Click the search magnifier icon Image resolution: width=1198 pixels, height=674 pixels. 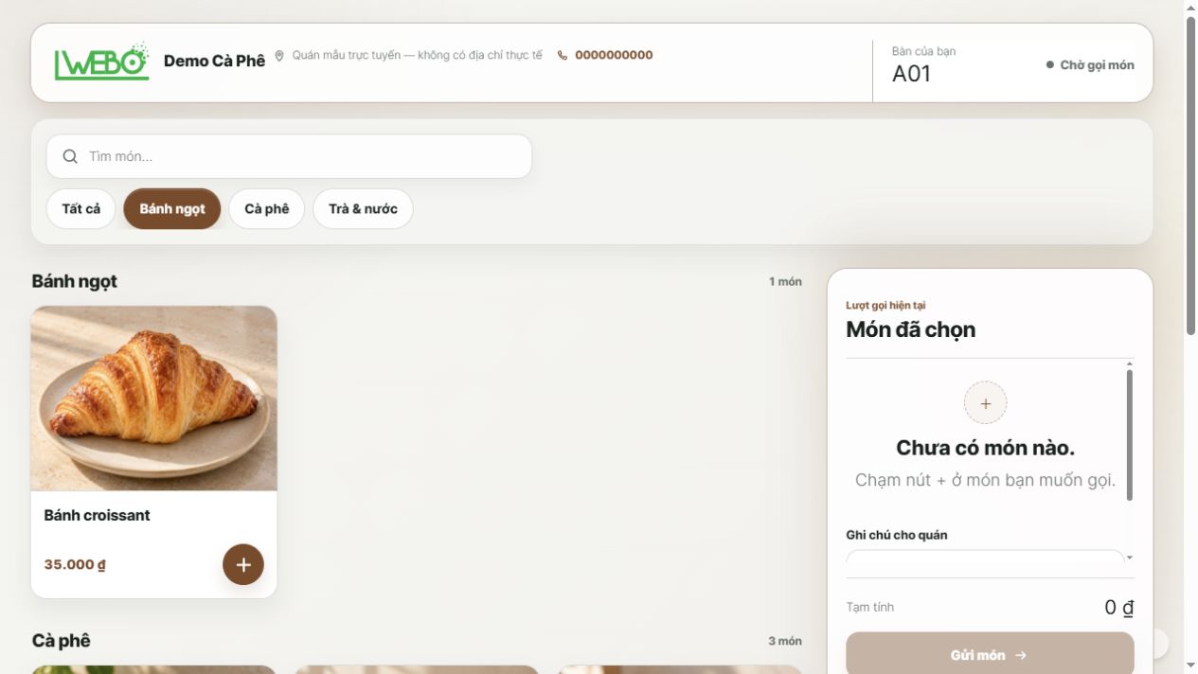[70, 156]
